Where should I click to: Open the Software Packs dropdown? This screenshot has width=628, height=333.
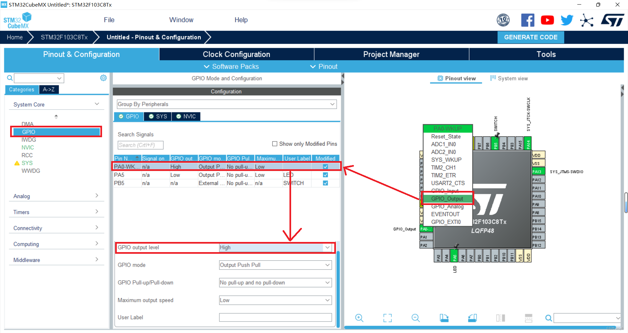click(x=231, y=66)
